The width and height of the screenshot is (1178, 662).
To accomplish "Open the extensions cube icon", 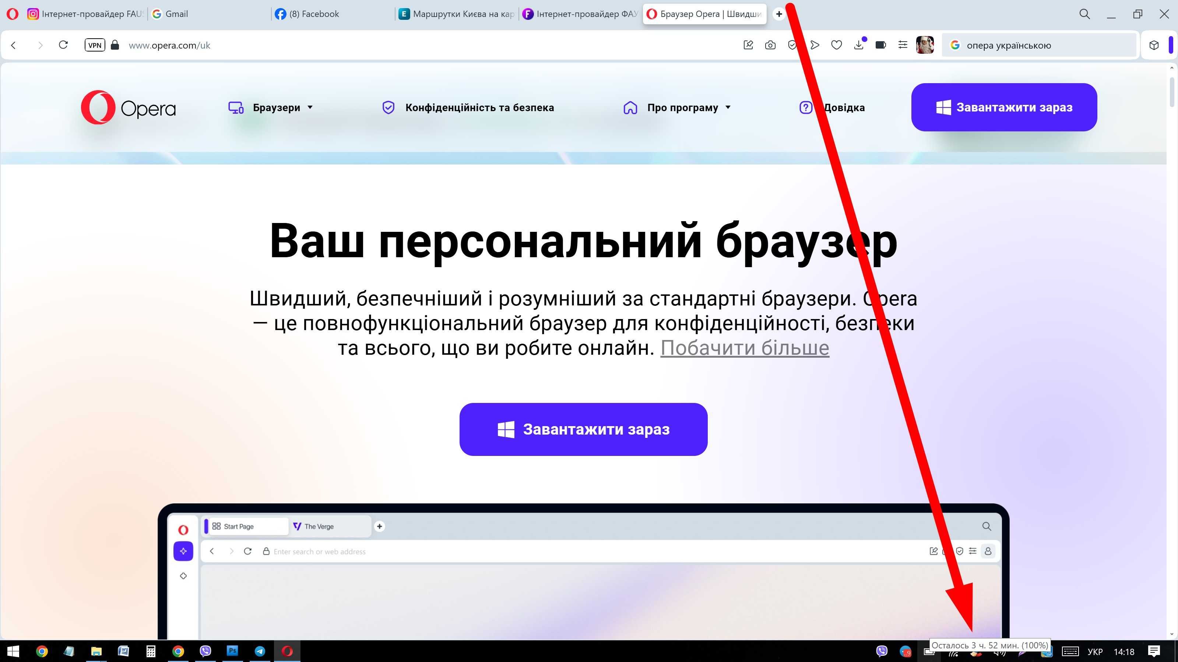I will coord(1154,45).
